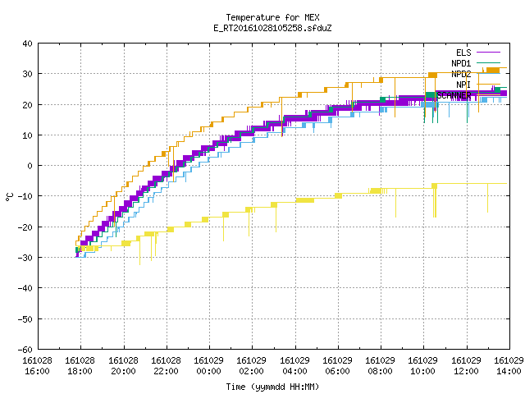Click the x-axis tick label 161028 22:00
This screenshot has width=525, height=394.
coord(166,366)
